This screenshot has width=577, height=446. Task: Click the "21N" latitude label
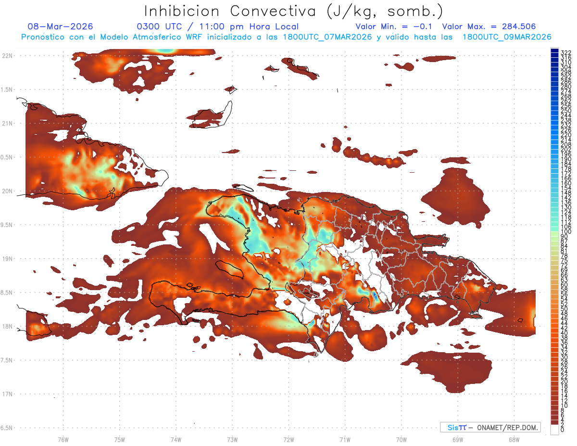(7, 123)
